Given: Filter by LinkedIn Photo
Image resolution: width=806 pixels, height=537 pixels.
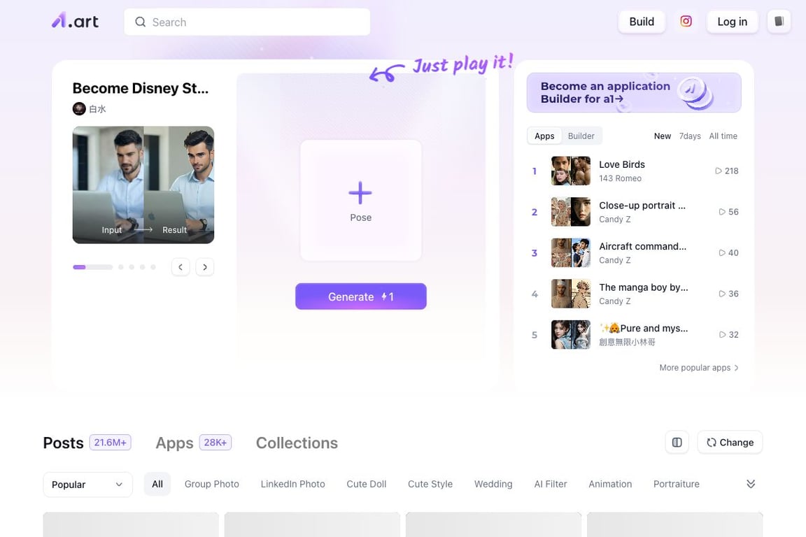Looking at the screenshot, I should pos(292,484).
